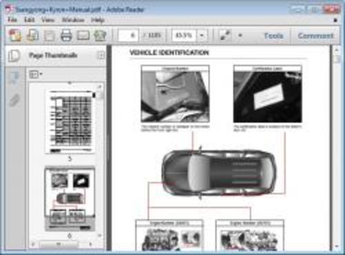Screen dimensions: 345x255
Task: Open the dropdown next to the fit icon
Action: point(240,35)
